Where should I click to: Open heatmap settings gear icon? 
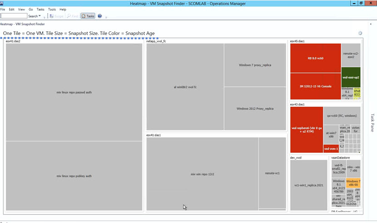[x=360, y=33]
